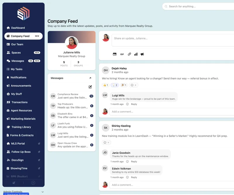React to Luigi Mills' comment with emoji

127,104
